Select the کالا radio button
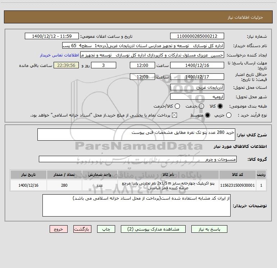Screen dimensions: 277x268 click(220, 106)
